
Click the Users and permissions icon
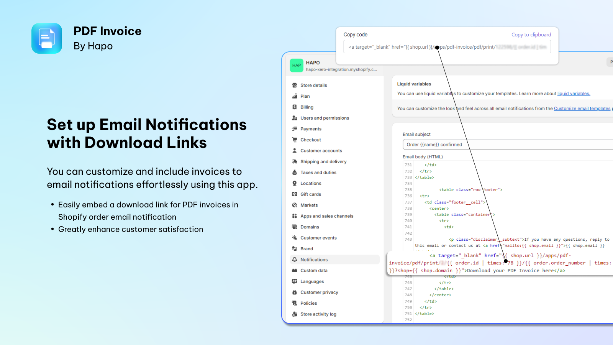pyautogui.click(x=295, y=118)
